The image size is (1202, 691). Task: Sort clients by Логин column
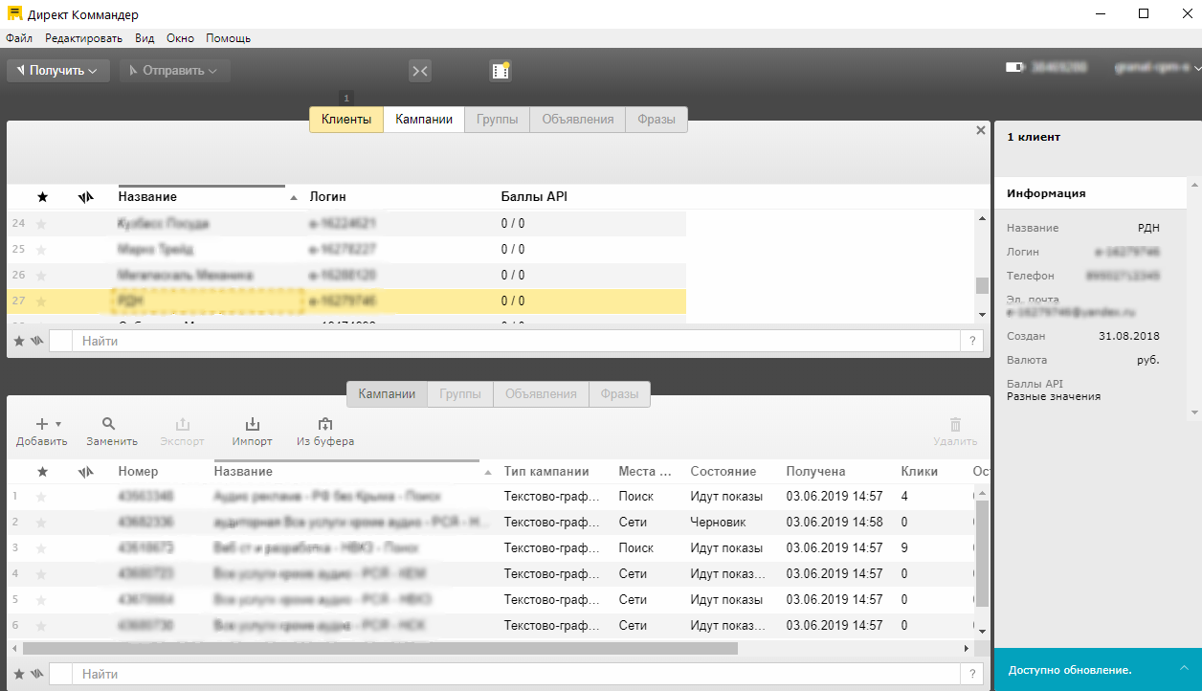tap(328, 196)
